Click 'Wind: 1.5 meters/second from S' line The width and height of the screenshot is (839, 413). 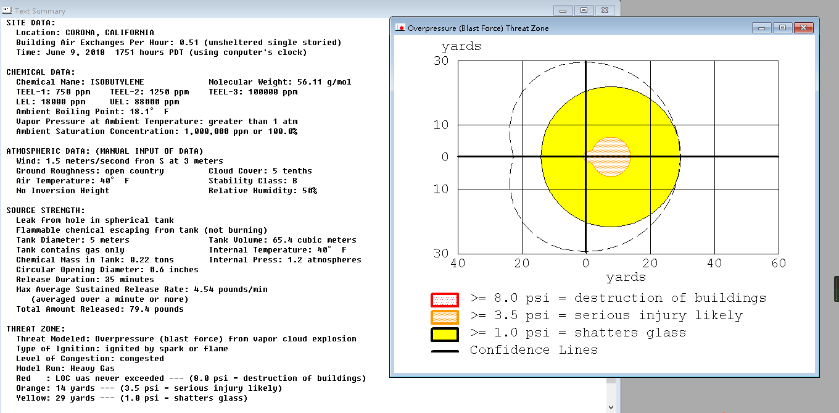click(120, 161)
